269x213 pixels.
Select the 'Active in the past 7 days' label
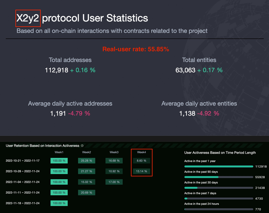tap(200, 193)
